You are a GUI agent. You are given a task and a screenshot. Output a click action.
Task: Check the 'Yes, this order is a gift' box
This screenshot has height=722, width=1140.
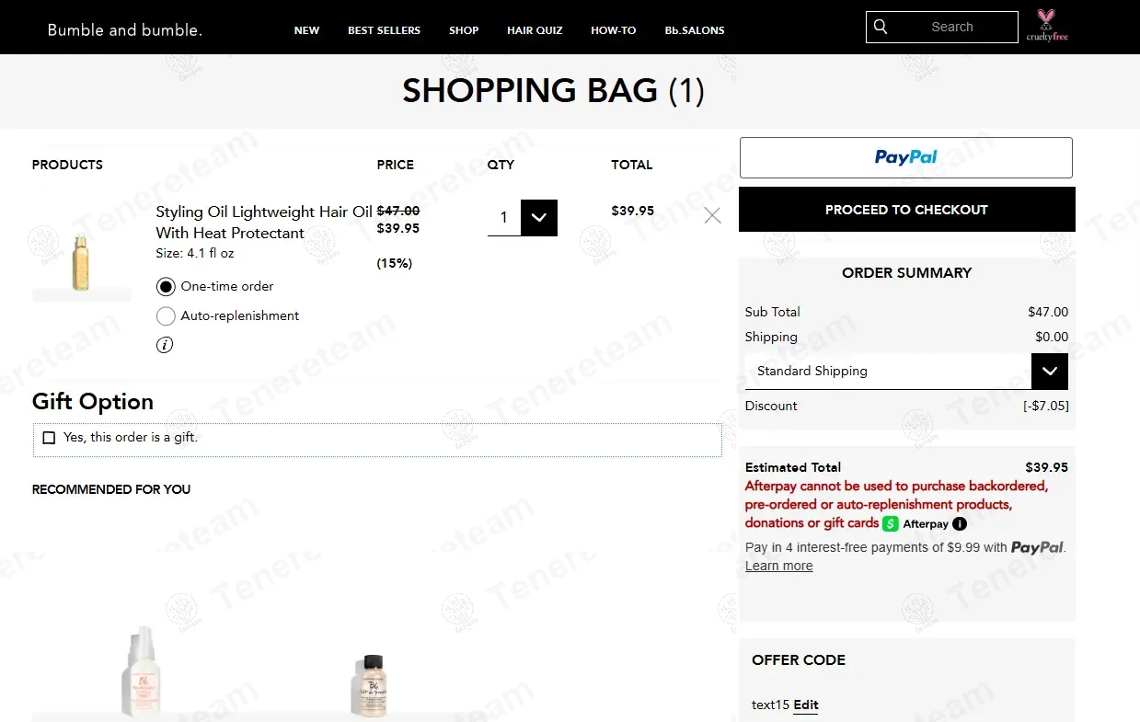pyautogui.click(x=49, y=438)
